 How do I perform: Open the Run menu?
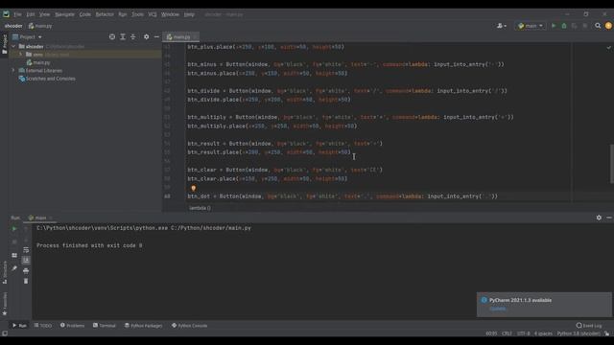tap(123, 14)
